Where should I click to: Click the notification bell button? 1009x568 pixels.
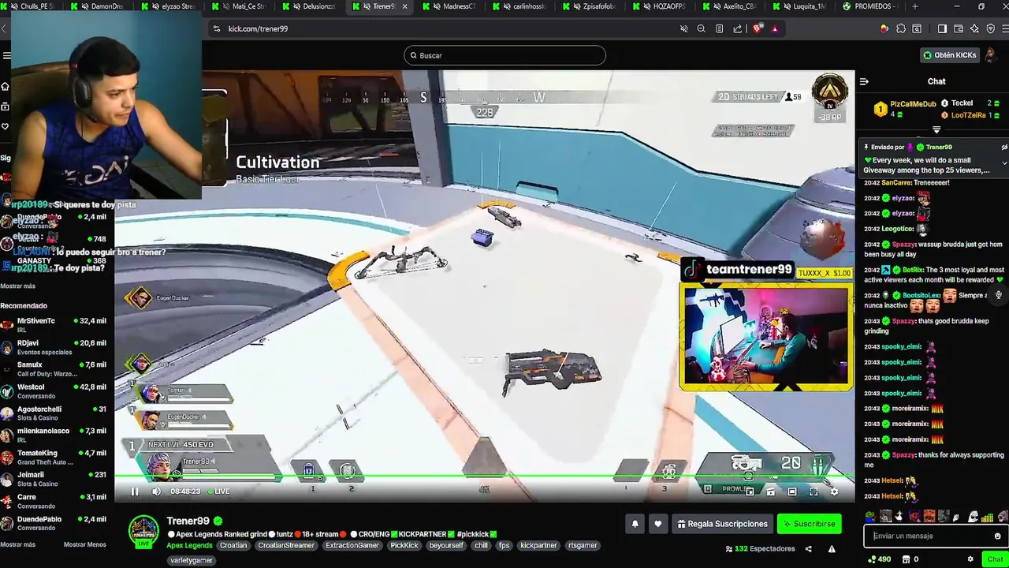635,524
